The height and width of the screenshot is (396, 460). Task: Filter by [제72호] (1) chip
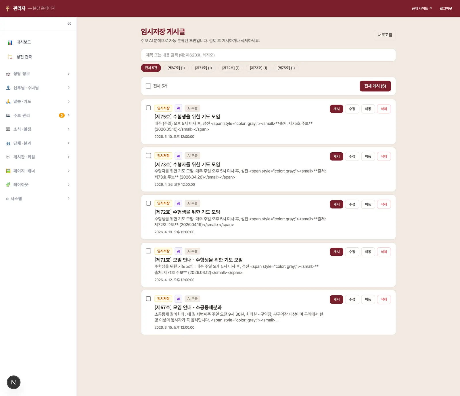pos(231,68)
